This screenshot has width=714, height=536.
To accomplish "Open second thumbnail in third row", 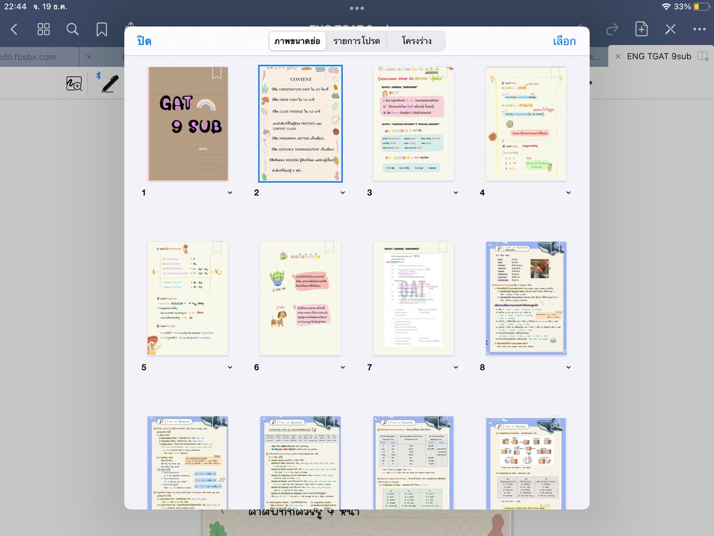I will click(x=300, y=463).
